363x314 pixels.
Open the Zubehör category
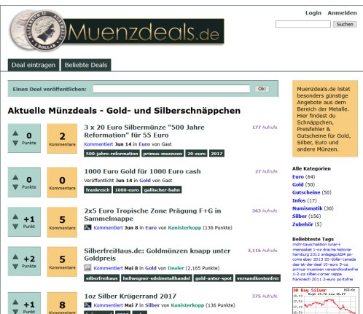302,224
